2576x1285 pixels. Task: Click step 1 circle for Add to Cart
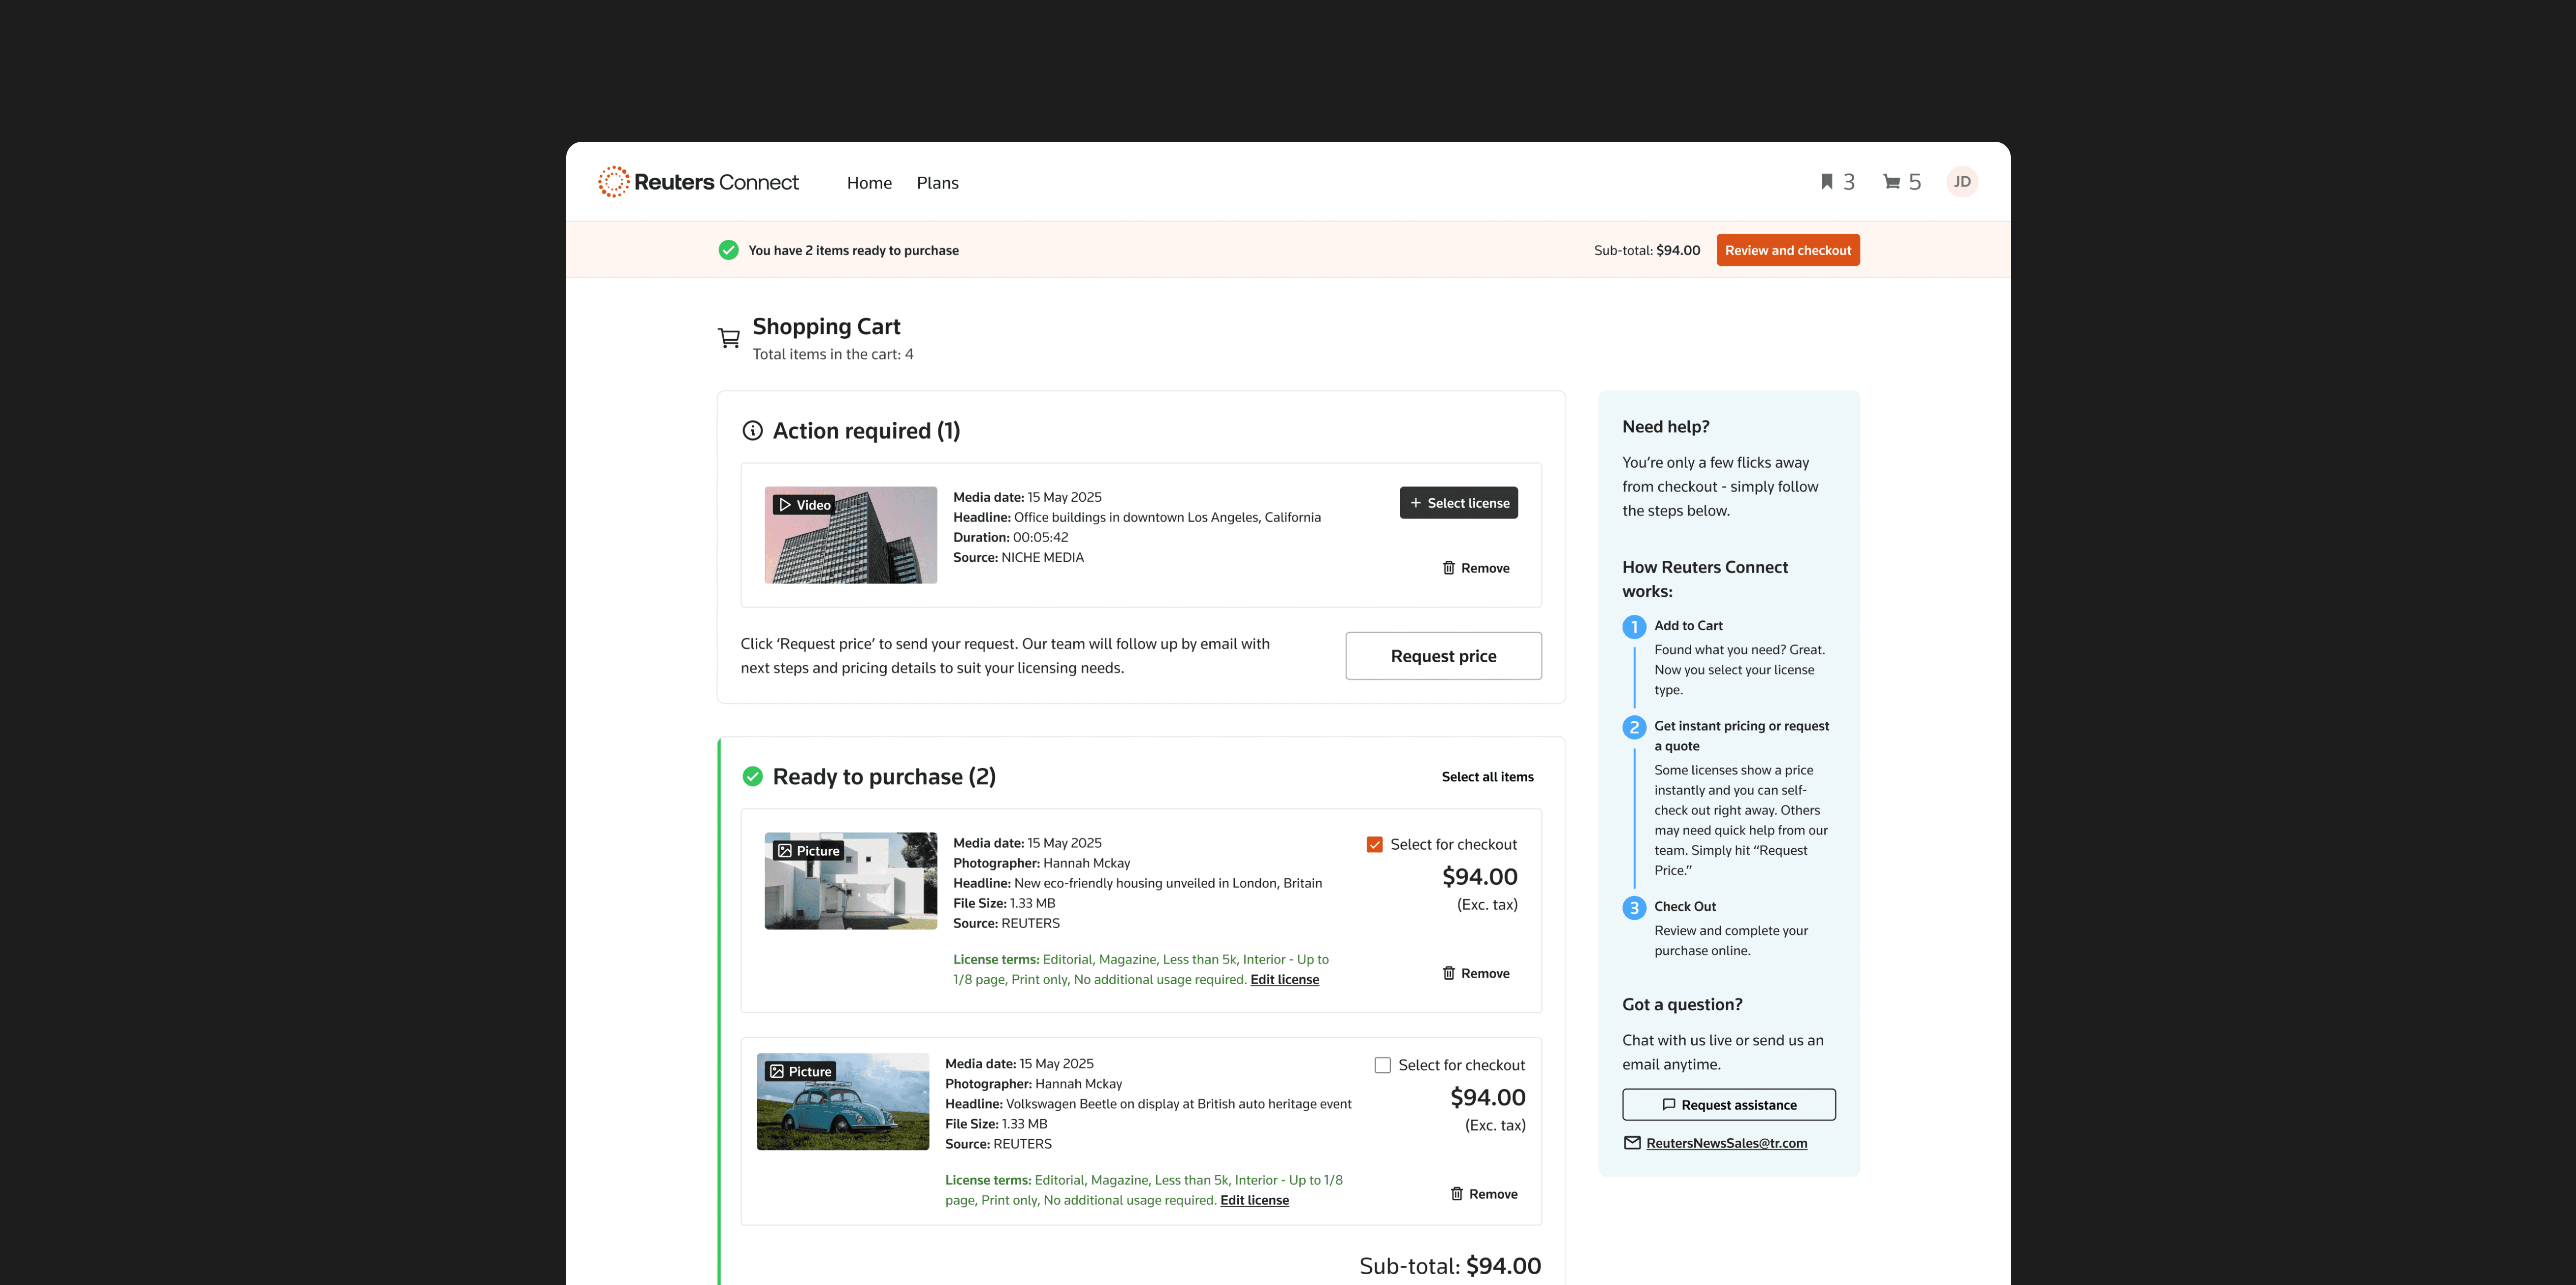1634,627
